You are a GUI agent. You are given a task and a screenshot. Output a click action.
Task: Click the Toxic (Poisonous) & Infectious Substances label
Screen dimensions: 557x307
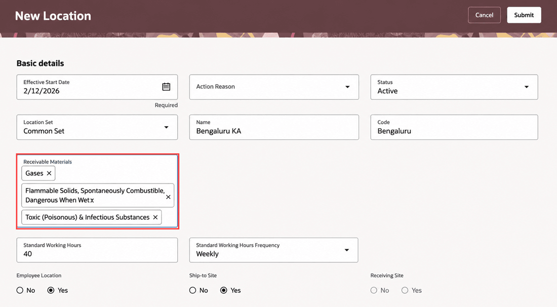click(x=88, y=217)
